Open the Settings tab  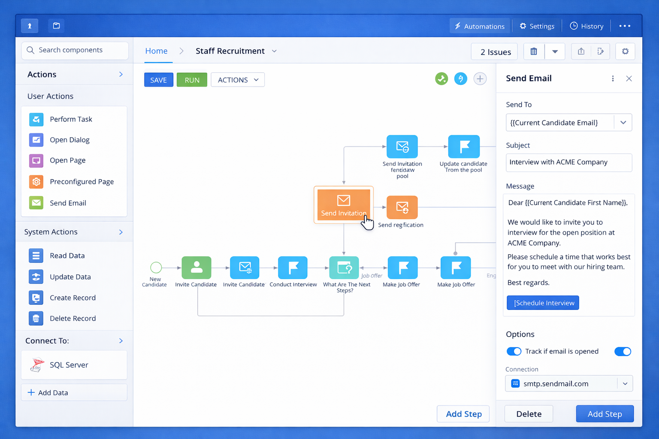(x=537, y=26)
